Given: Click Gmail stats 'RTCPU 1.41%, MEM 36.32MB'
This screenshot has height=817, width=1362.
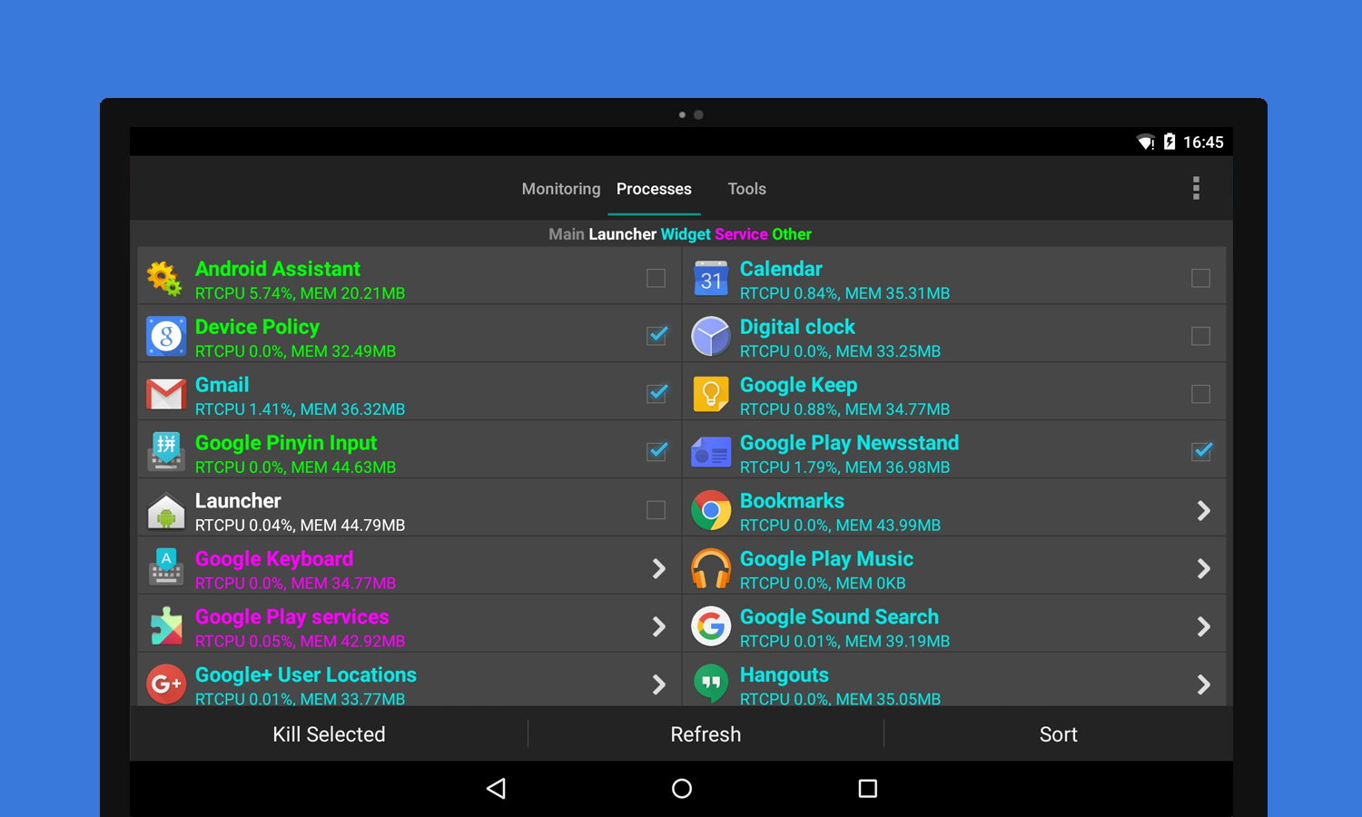Looking at the screenshot, I should (301, 409).
